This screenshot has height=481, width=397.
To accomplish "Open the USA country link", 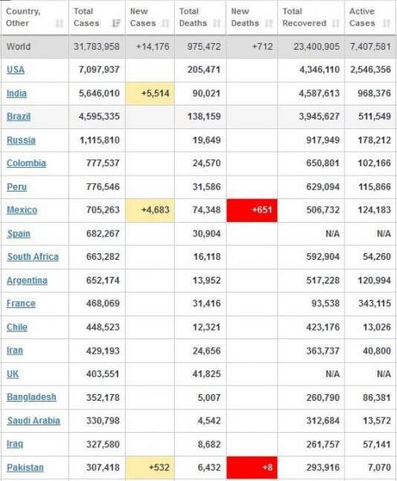I will 15,70.
